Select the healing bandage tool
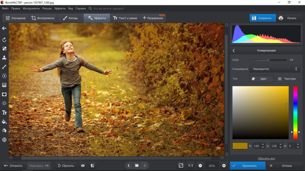Viewport: 305px width, 171px height. coord(4,49)
